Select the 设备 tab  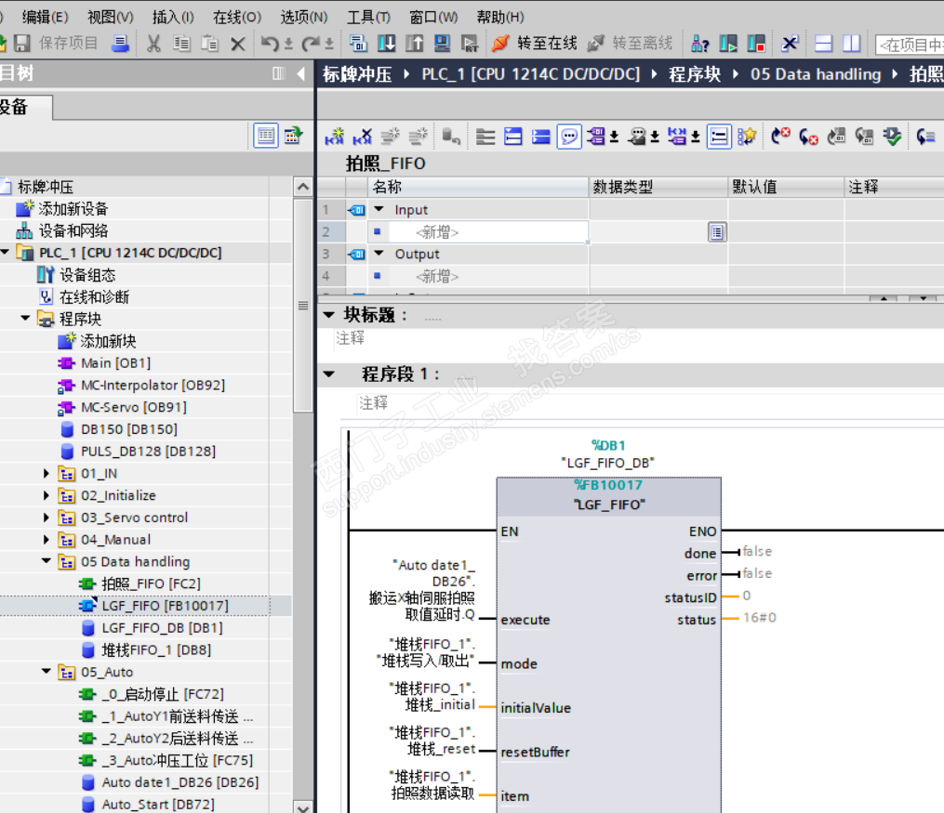[24, 107]
